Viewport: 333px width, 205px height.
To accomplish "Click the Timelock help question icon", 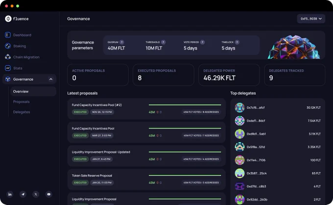I will 237,42.
